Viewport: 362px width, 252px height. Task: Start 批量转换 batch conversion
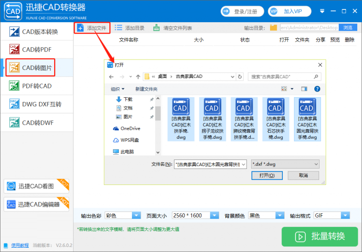[x=320, y=236]
